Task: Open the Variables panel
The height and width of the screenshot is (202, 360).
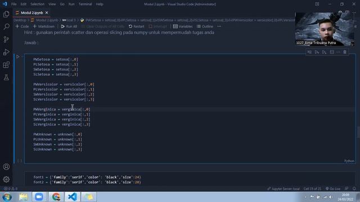Action: click(183, 26)
